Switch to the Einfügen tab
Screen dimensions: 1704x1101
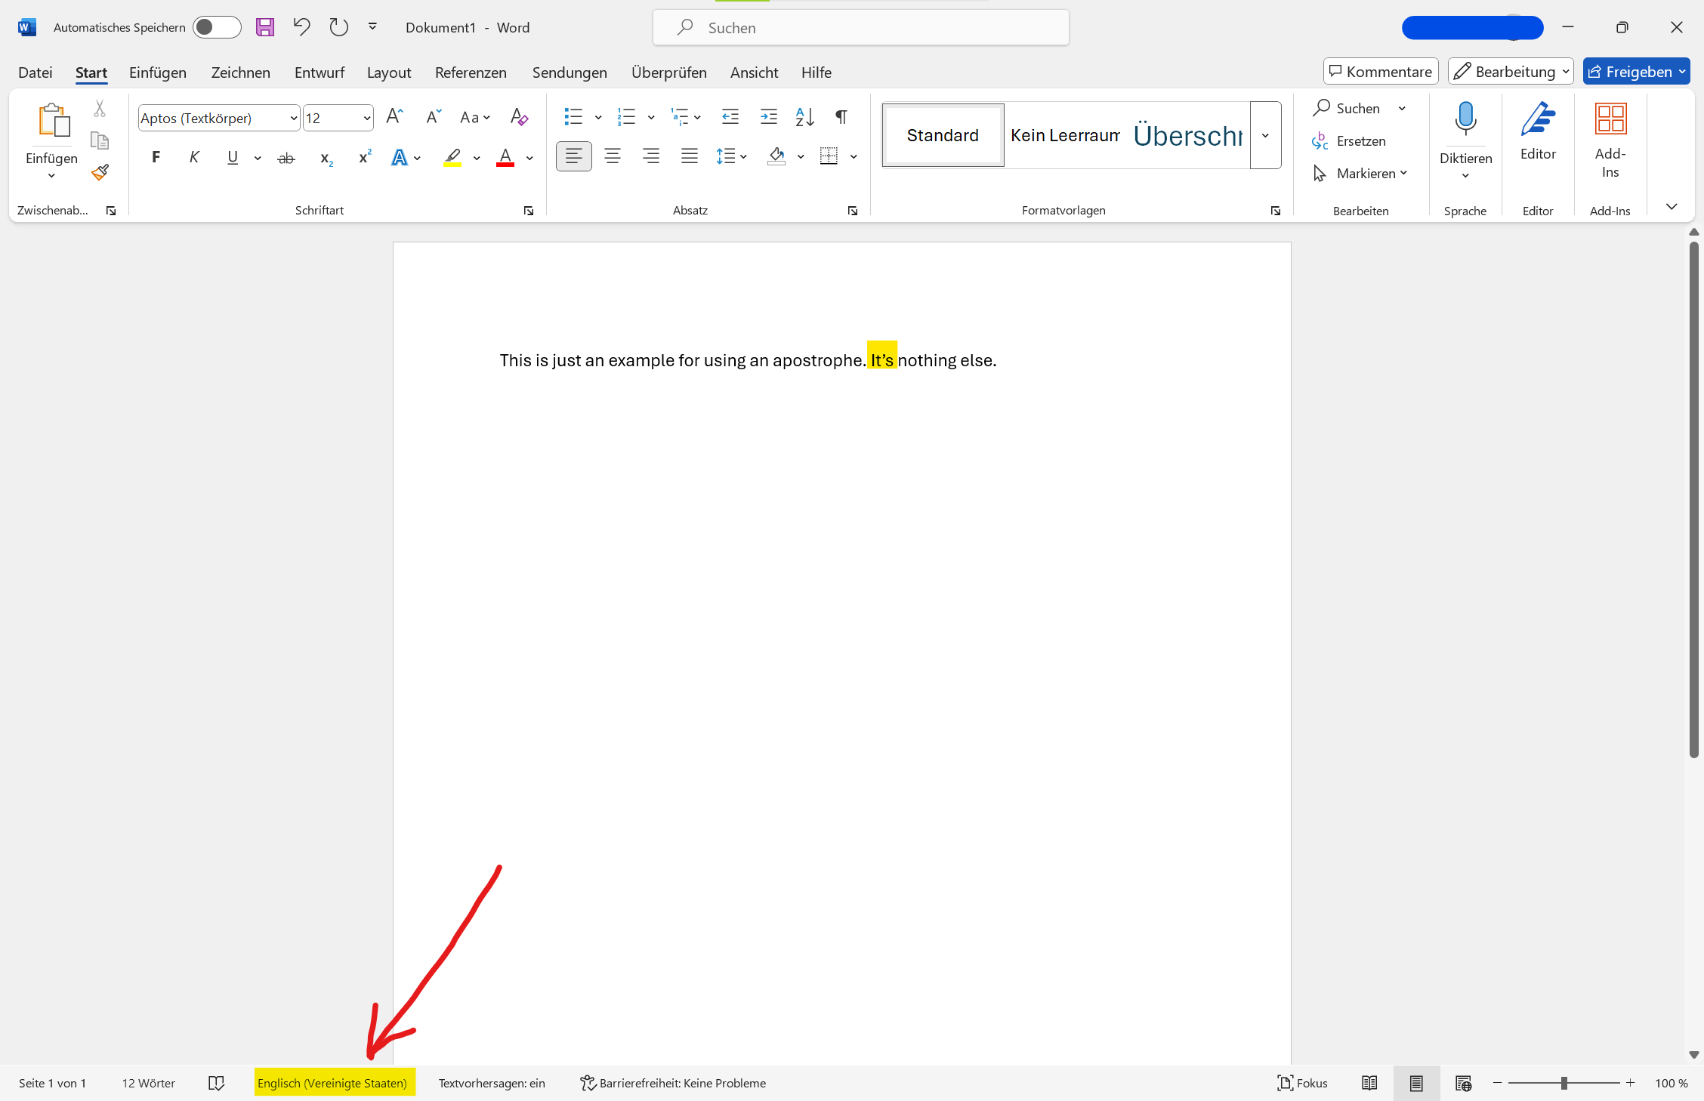point(158,72)
